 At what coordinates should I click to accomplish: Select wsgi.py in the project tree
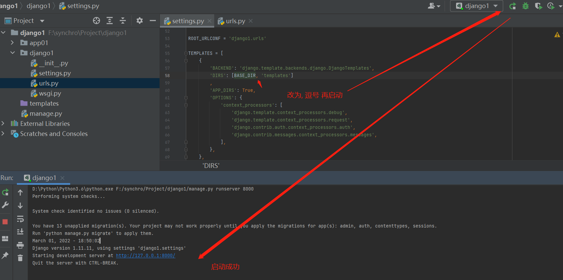click(x=46, y=93)
